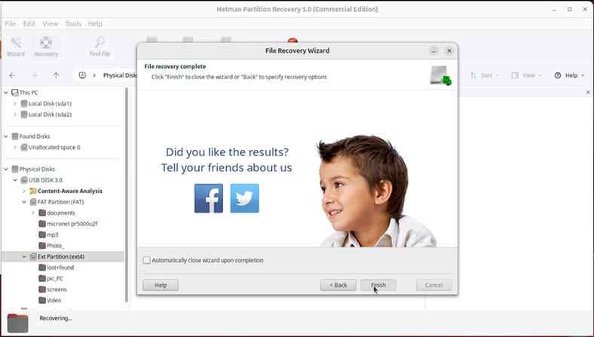This screenshot has height=337, width=594.
Task: Expand Local Disk (sda1) node
Action: (15, 103)
